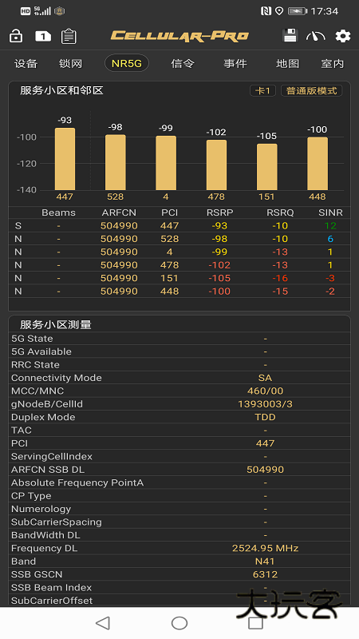This screenshot has width=359, height=639.
Task: Tap the Frequency DL value 2524.95 MHz
Action: 265,548
